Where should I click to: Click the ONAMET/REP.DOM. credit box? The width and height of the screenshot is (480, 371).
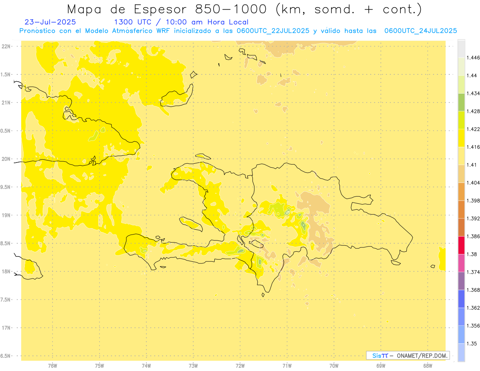(x=408, y=355)
